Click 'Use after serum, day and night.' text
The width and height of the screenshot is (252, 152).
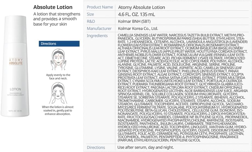point(146,147)
